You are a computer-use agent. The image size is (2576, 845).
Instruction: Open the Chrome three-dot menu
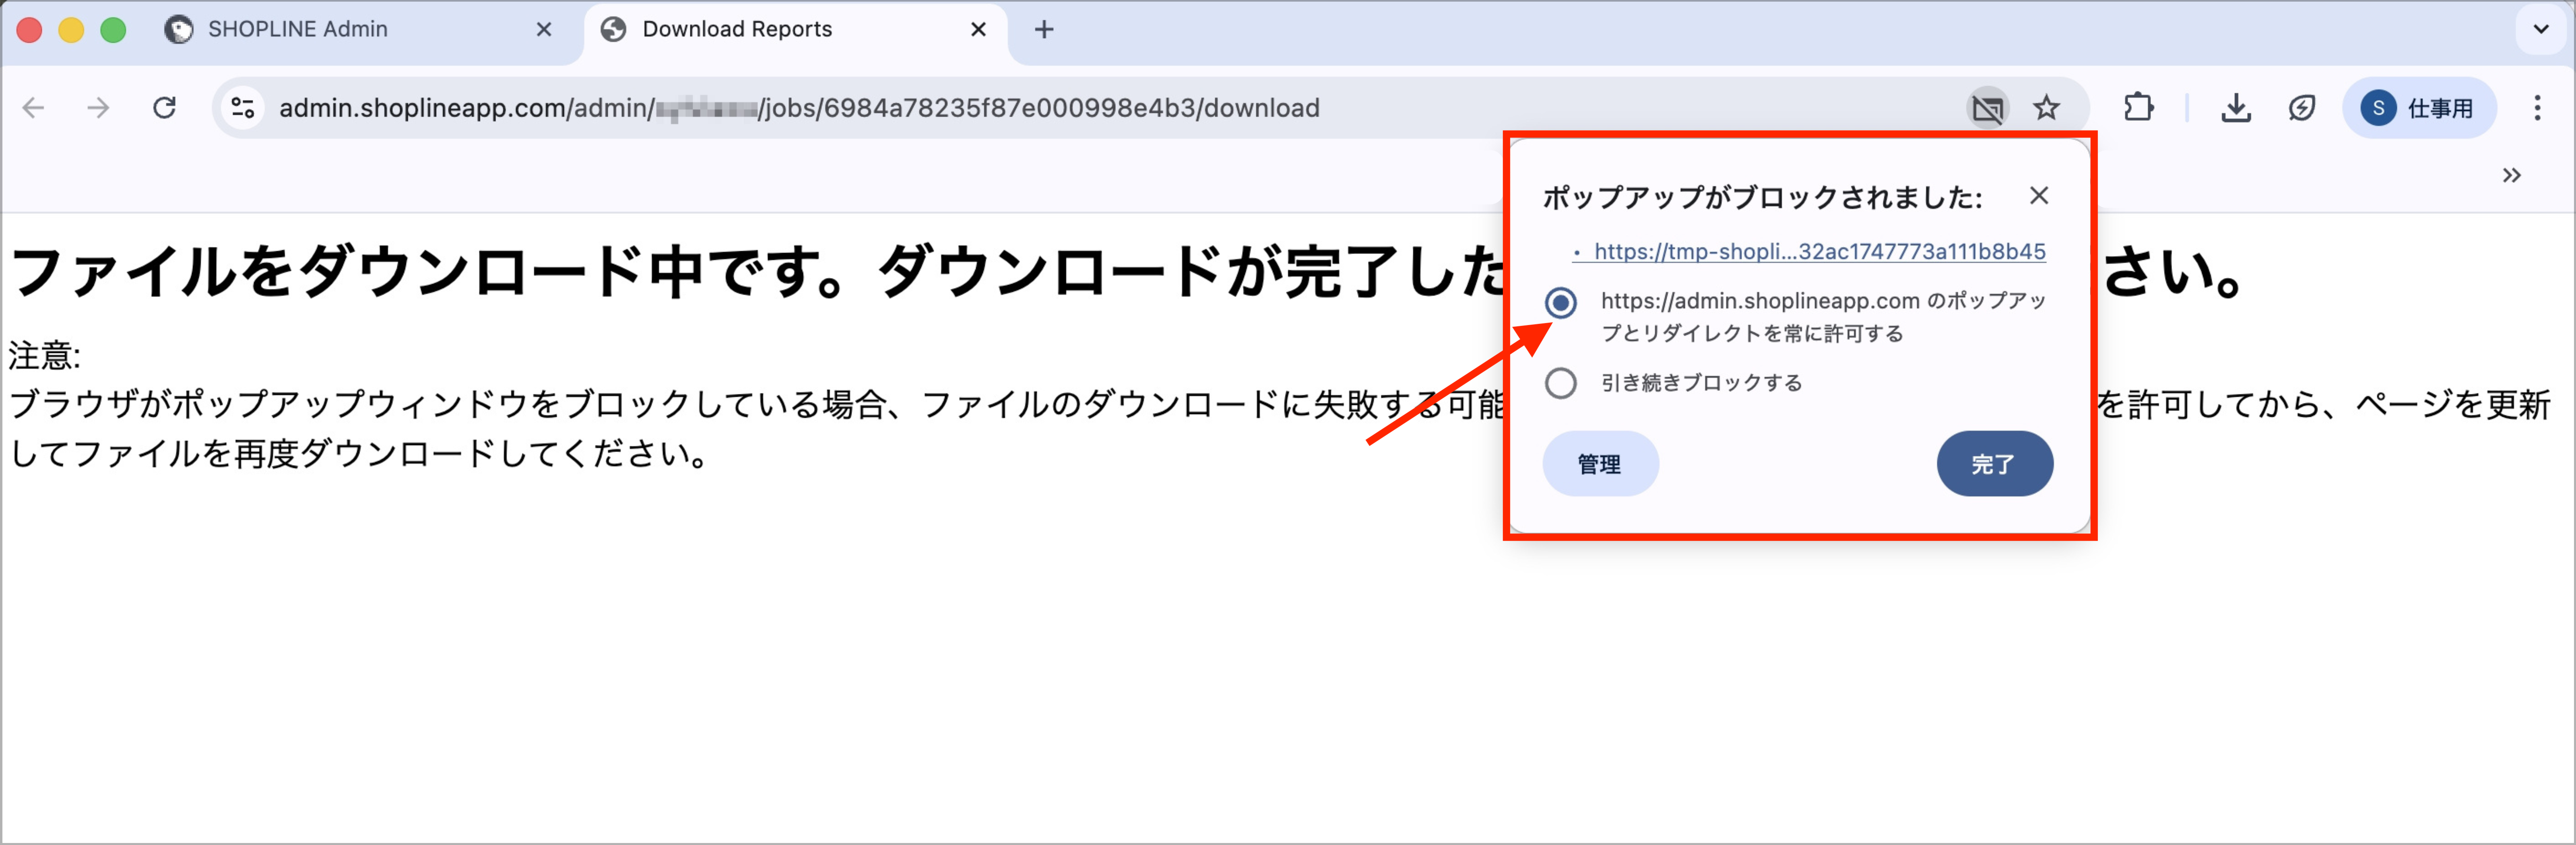coord(2537,108)
